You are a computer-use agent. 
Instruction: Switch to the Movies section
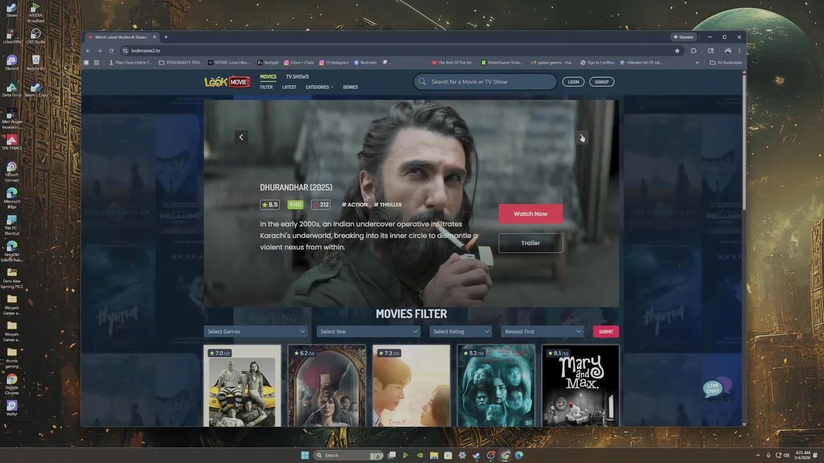click(268, 77)
